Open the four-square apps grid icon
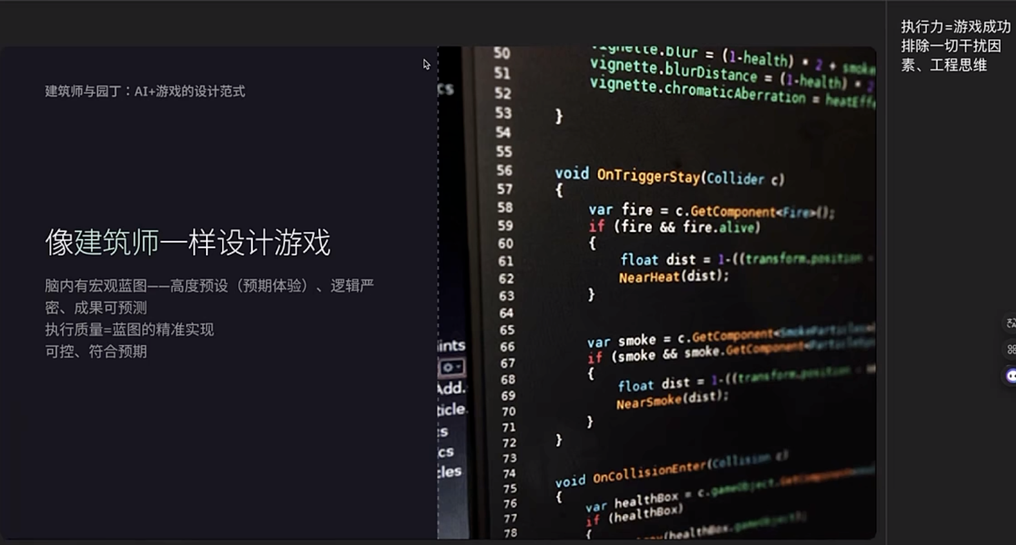The height and width of the screenshot is (545, 1016). 1010,349
